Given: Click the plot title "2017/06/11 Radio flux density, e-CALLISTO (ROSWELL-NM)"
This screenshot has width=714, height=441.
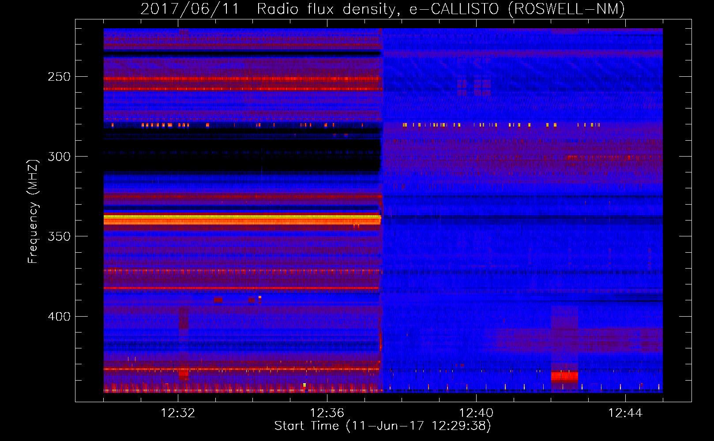Looking at the screenshot, I should click(383, 9).
